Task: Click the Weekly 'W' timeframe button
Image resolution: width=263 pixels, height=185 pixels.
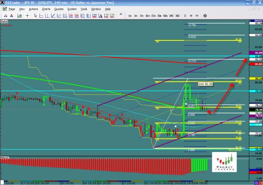Action: tap(191, 15)
